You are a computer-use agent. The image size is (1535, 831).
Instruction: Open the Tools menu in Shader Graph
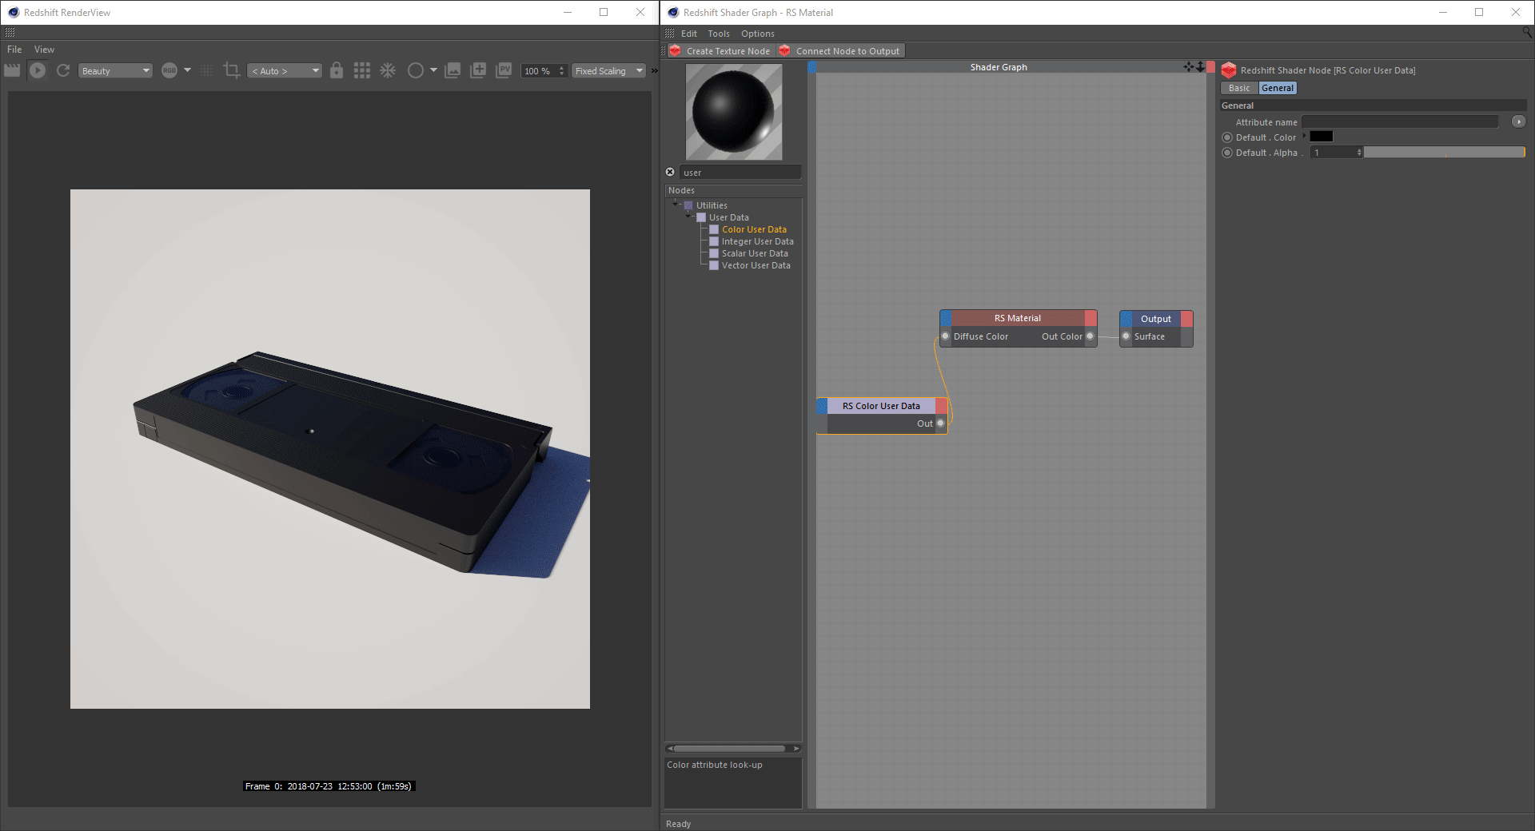point(718,34)
